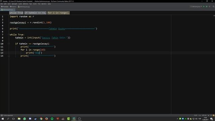This screenshot has height=121, width=215.
Task: Open Chrome from the taskbar
Action: coord(41,119)
